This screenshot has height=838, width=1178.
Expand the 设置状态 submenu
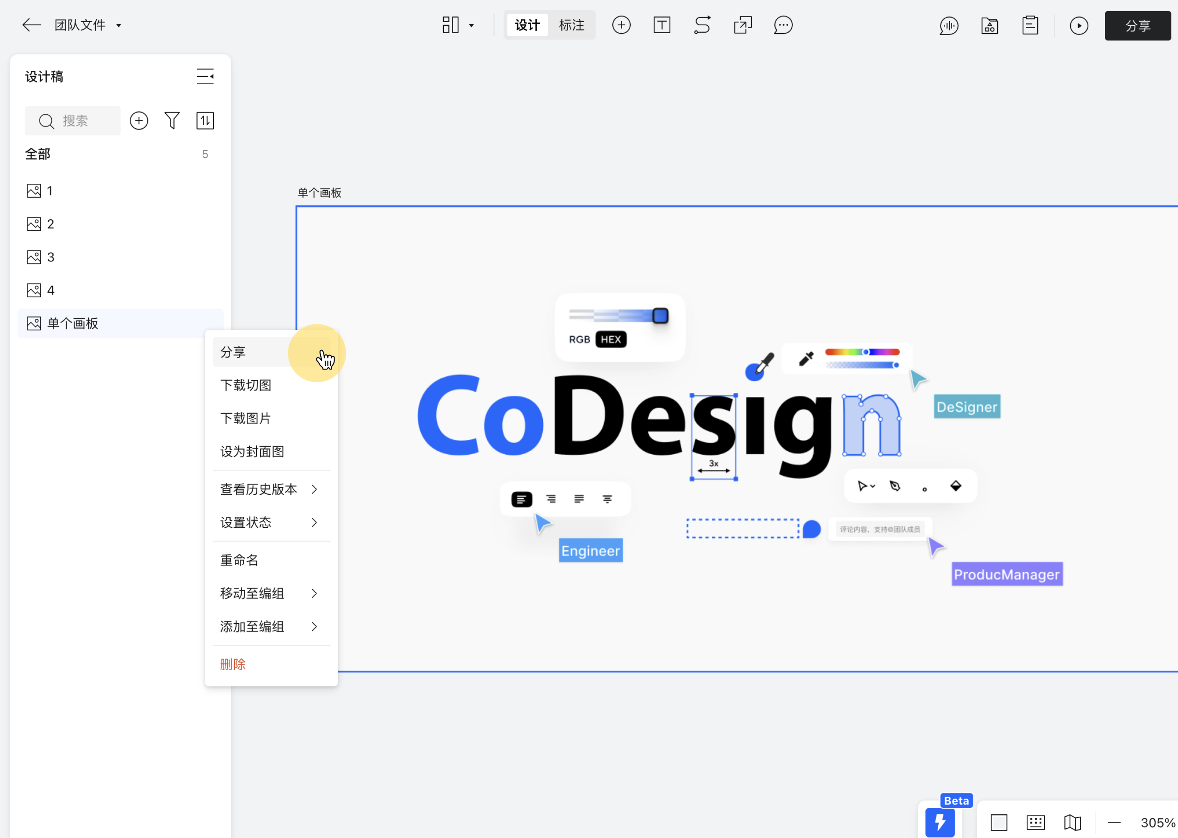[x=271, y=522]
